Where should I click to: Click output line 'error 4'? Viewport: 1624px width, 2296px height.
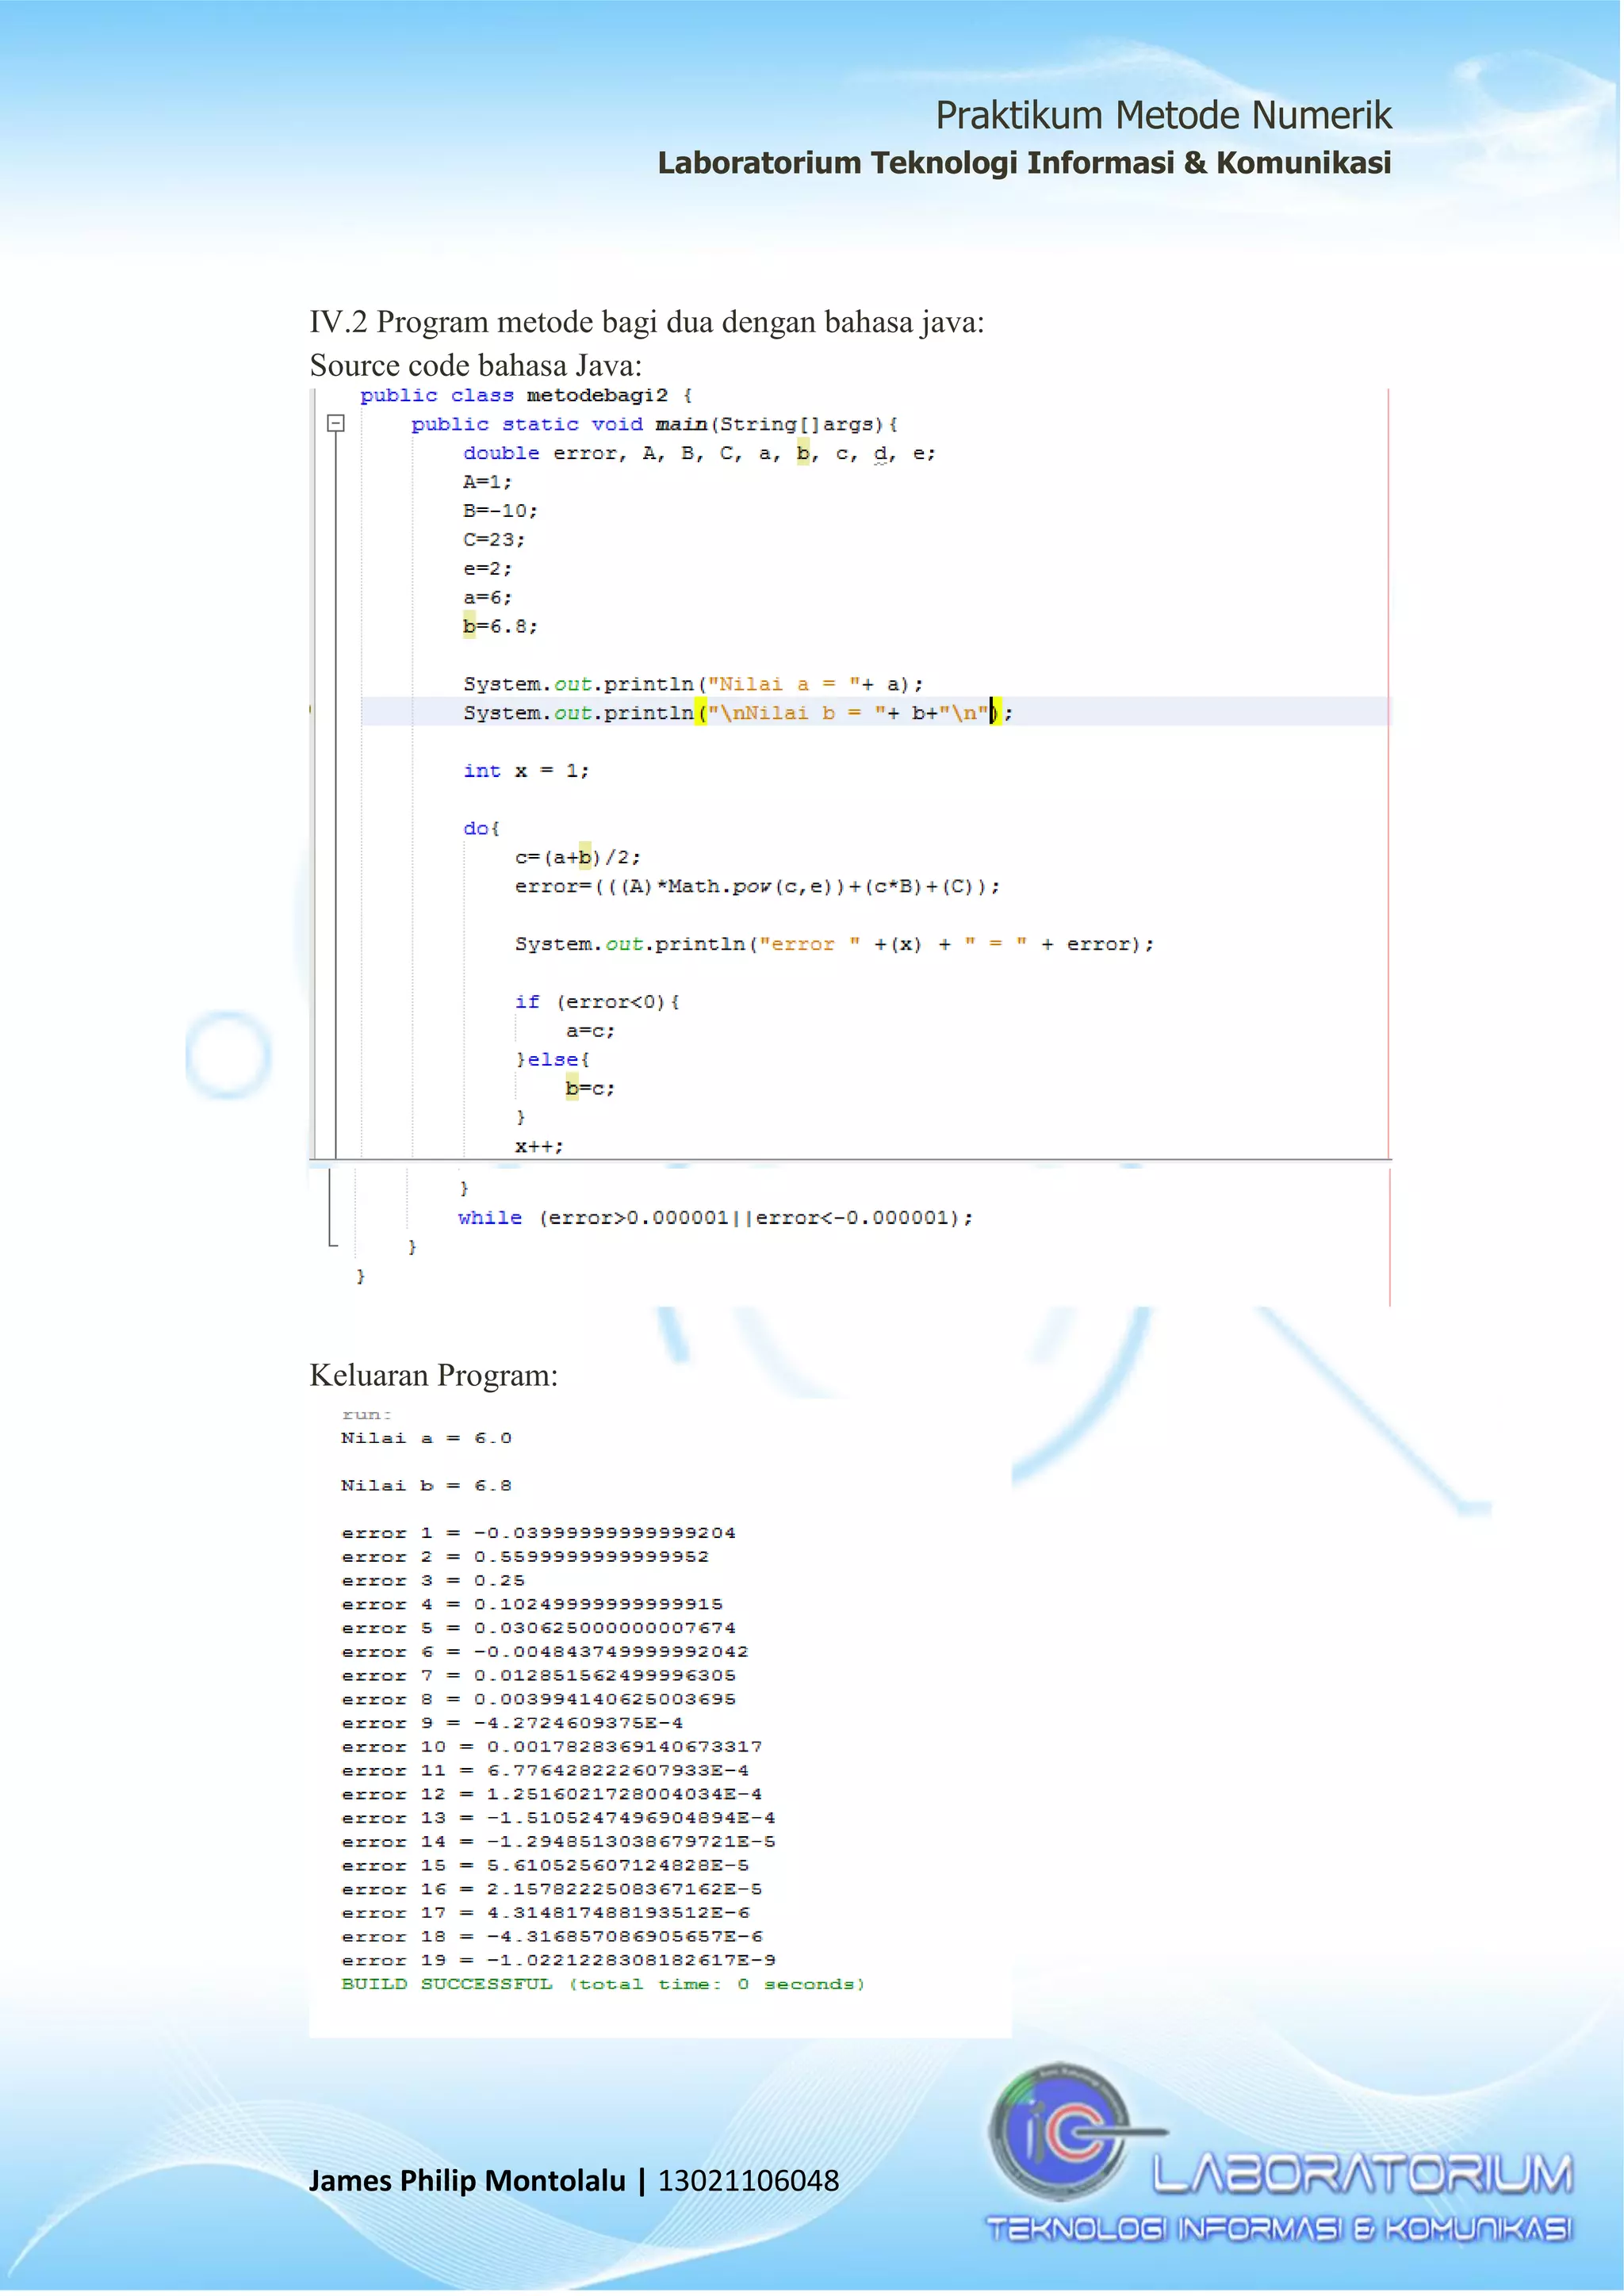532,1605
